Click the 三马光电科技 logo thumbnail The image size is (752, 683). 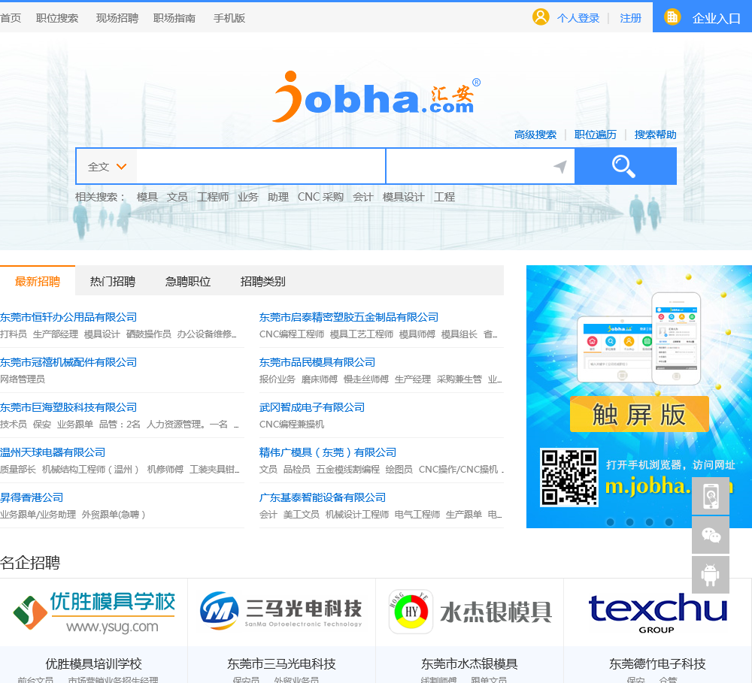pyautogui.click(x=281, y=611)
